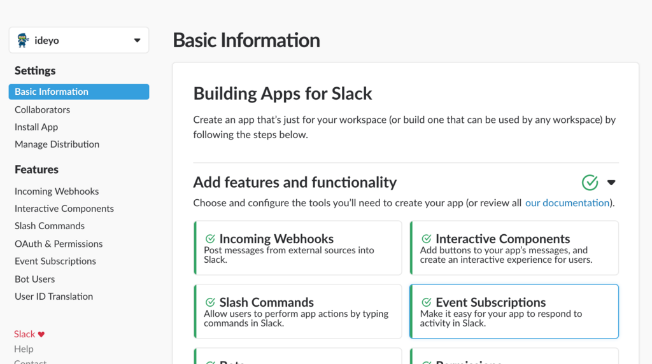The image size is (652, 364).
Task: Collapse Add features and functionality section
Action: [611, 183]
